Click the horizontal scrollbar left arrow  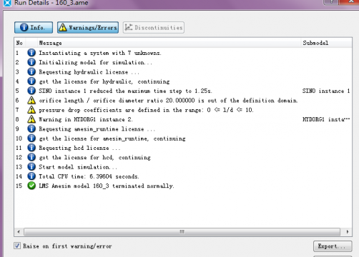[x=19, y=232]
